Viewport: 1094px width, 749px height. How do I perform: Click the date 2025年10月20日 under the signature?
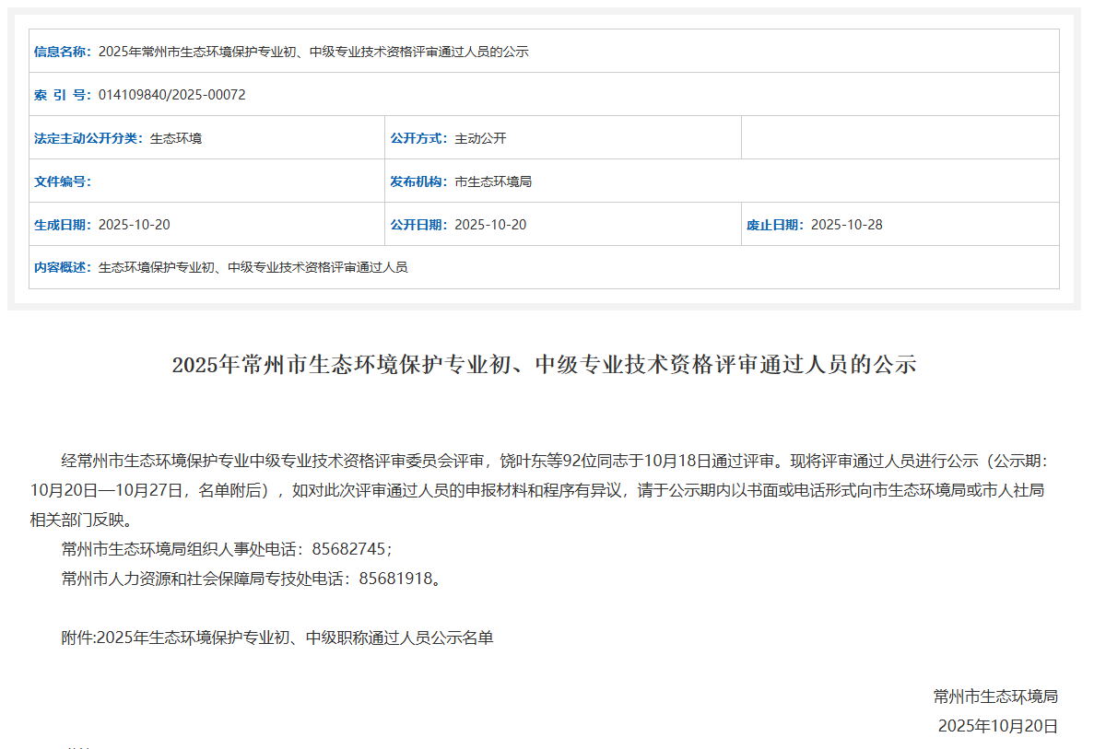coord(997,726)
